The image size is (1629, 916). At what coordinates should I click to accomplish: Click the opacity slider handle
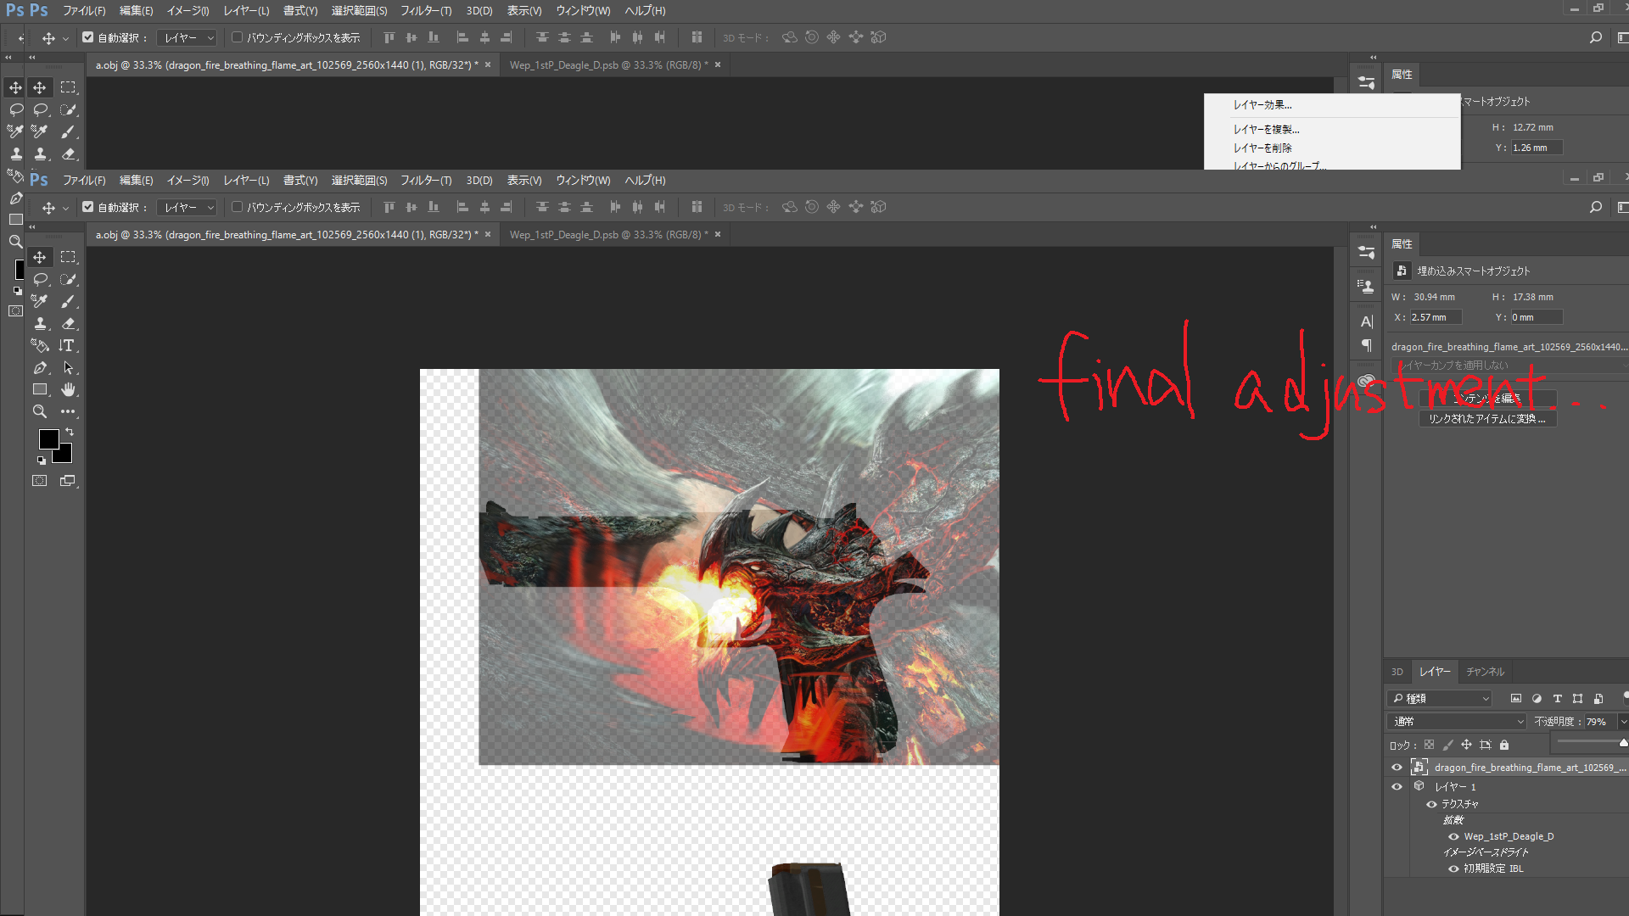1622,742
